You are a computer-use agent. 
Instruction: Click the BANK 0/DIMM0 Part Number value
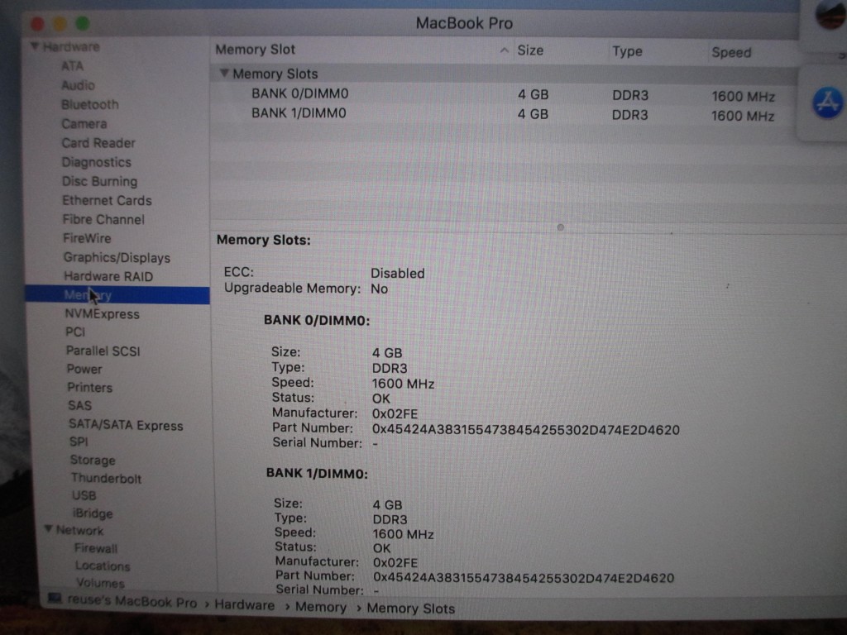point(525,430)
